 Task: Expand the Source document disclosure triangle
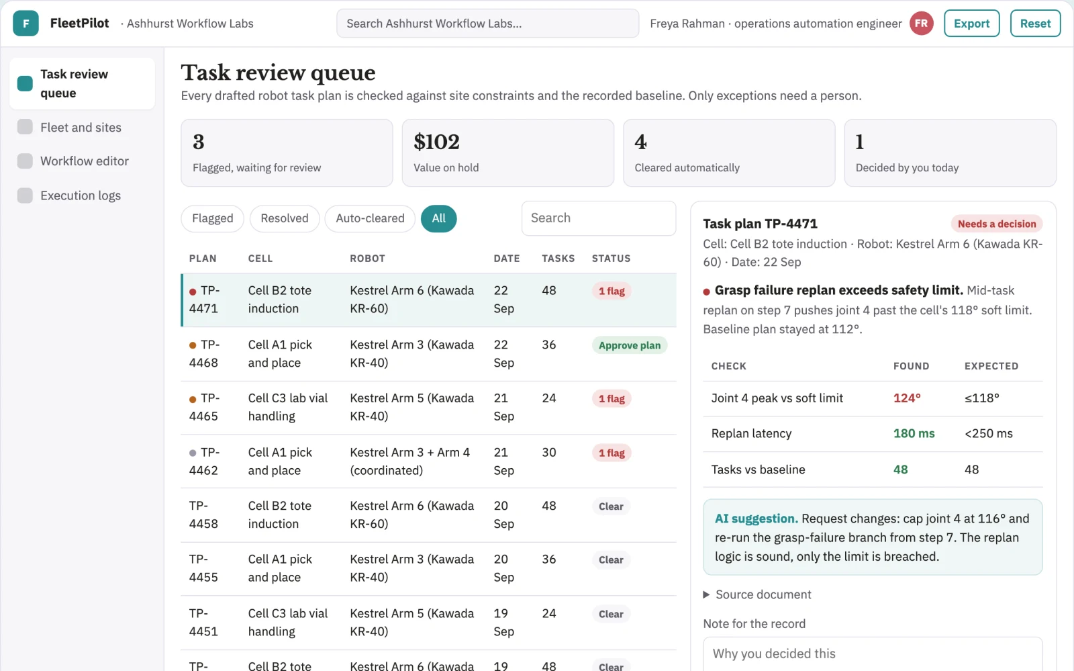706,594
